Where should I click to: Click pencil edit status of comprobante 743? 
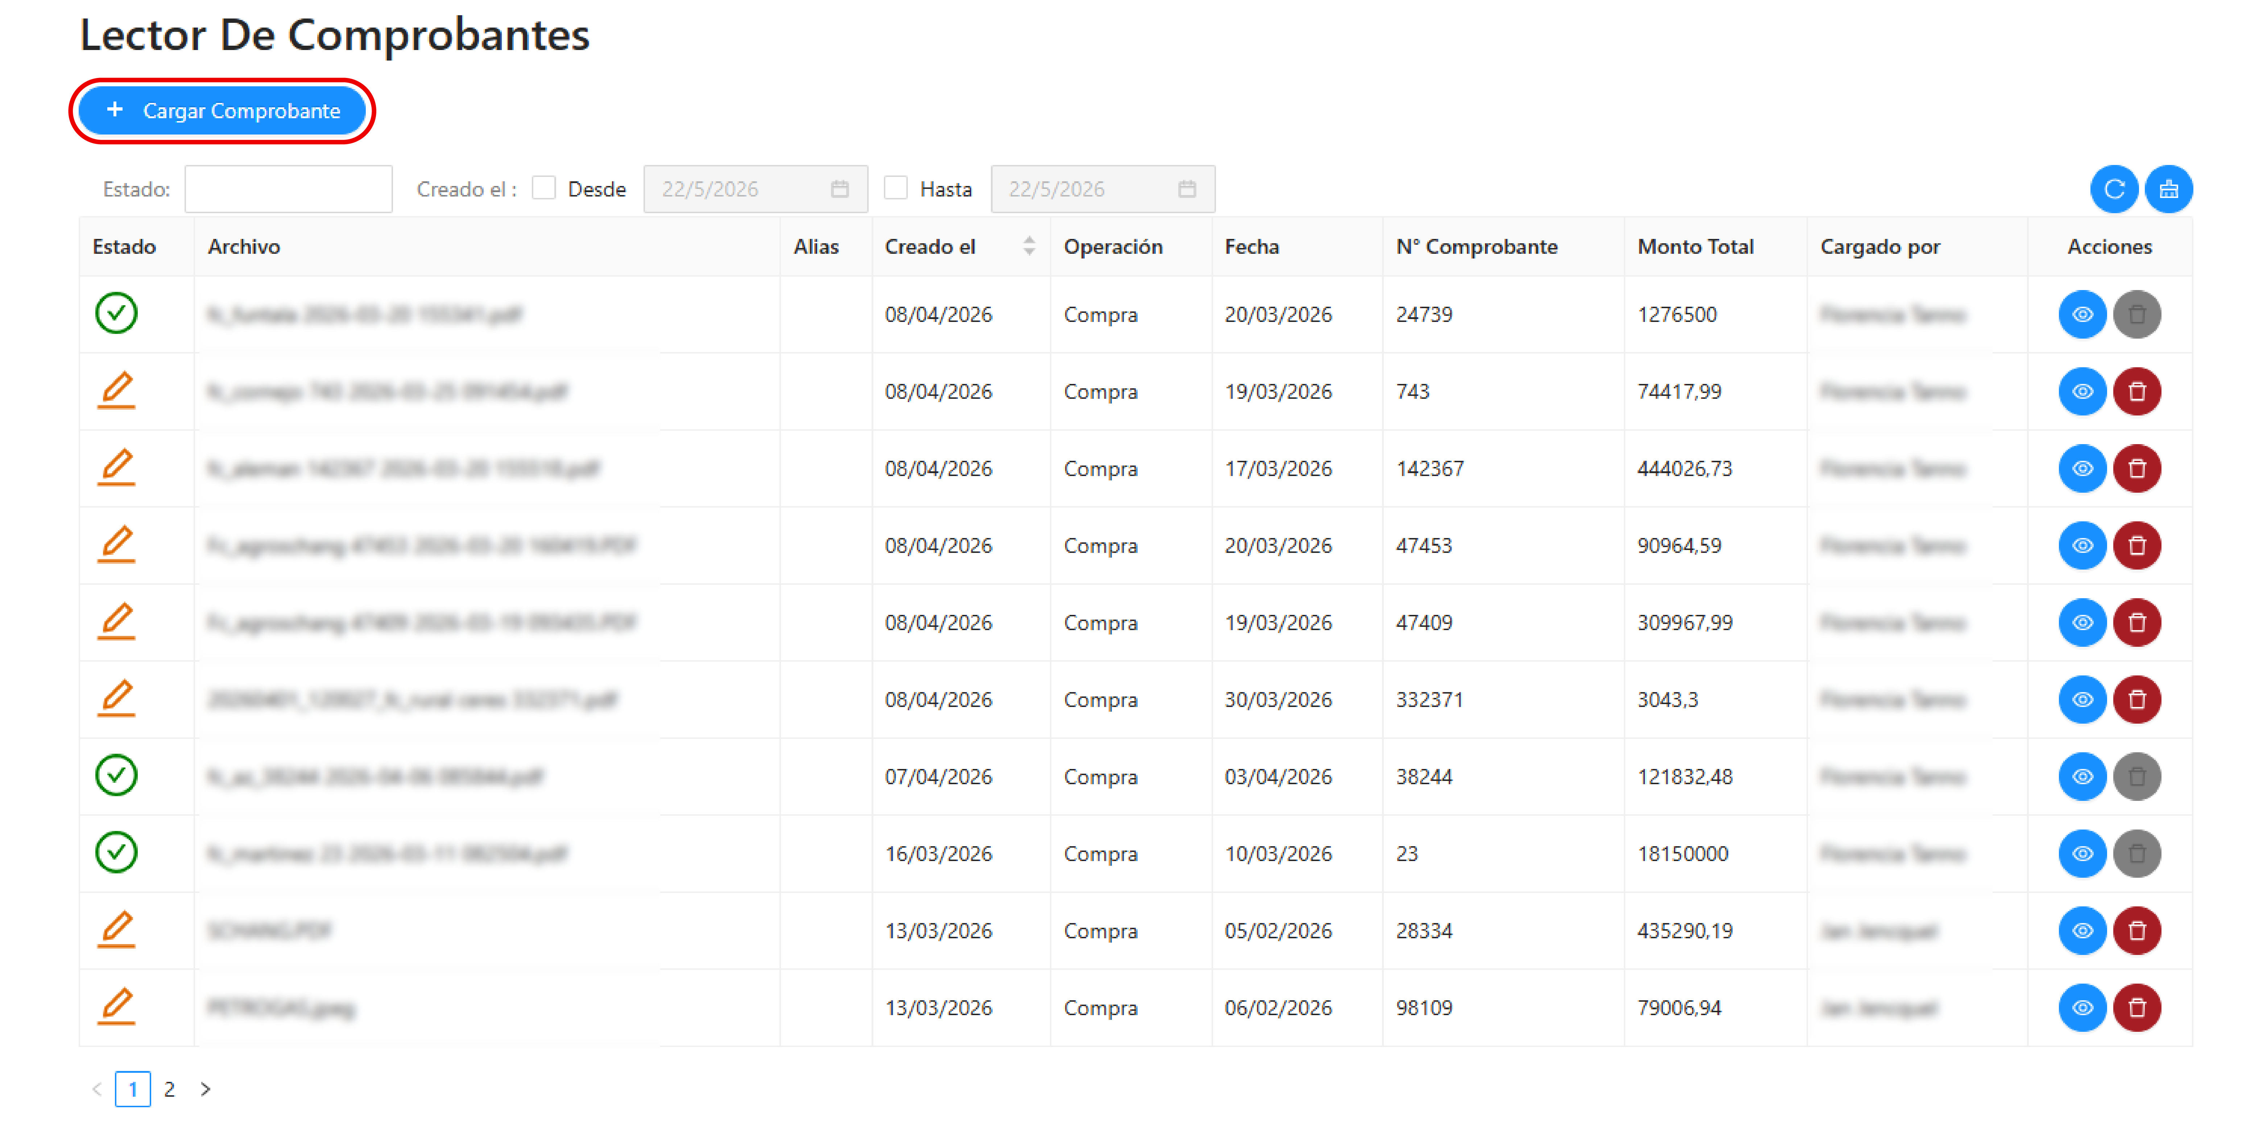pyautogui.click(x=116, y=391)
